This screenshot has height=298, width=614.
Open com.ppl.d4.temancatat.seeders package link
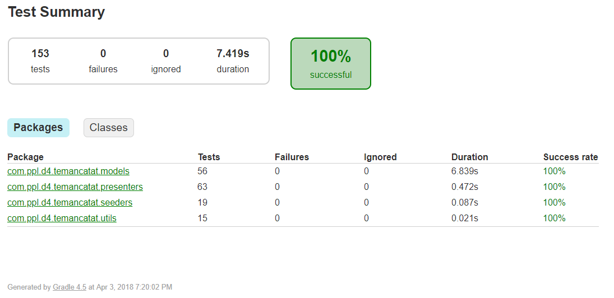pyautogui.click(x=70, y=203)
